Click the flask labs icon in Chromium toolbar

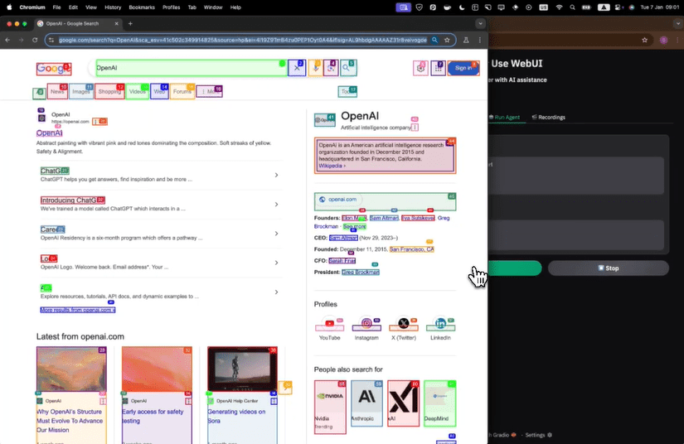click(x=466, y=40)
